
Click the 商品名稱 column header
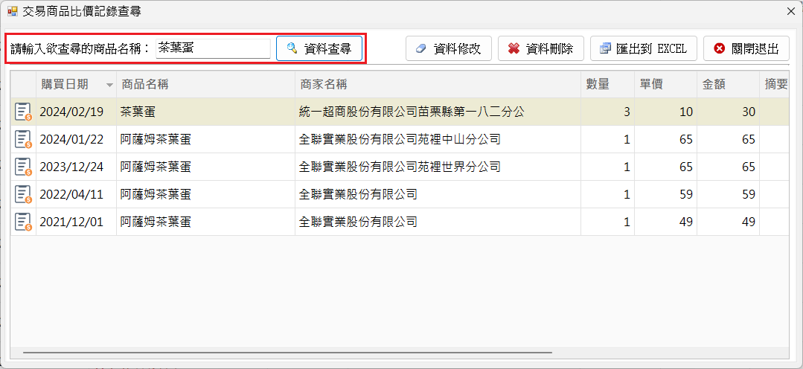pos(206,85)
